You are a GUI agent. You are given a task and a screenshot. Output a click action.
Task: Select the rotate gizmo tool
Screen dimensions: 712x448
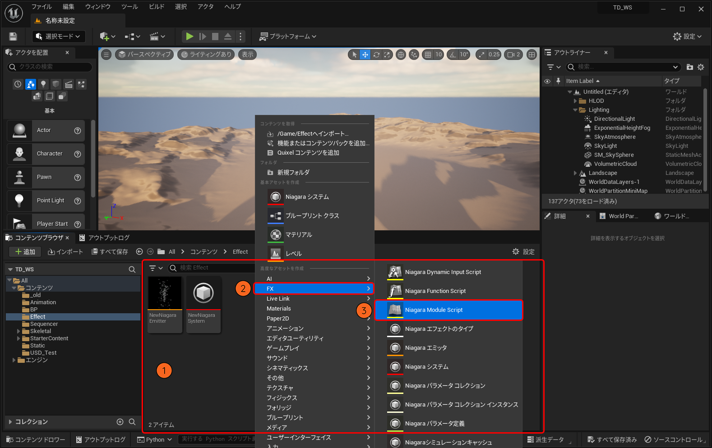376,55
